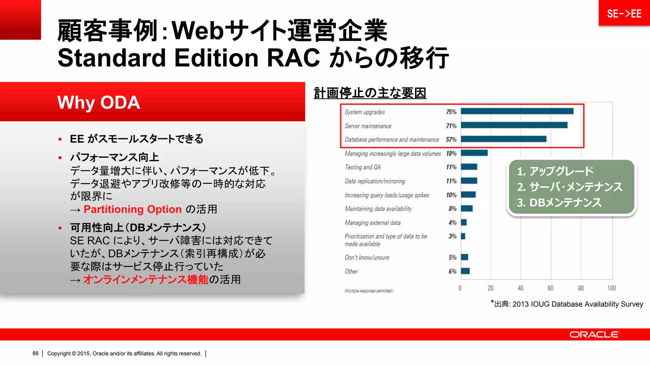Click the 75% value
650x365 pixels.
[451, 112]
